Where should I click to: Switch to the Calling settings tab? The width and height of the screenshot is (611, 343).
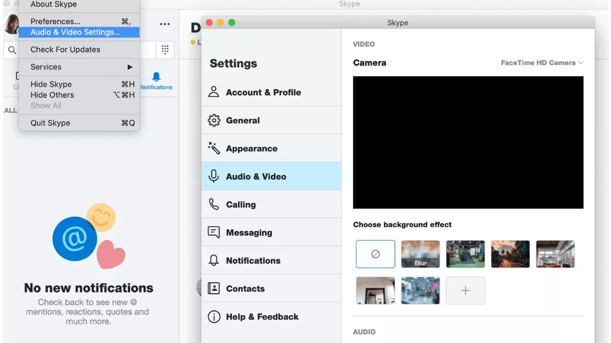coord(271,204)
